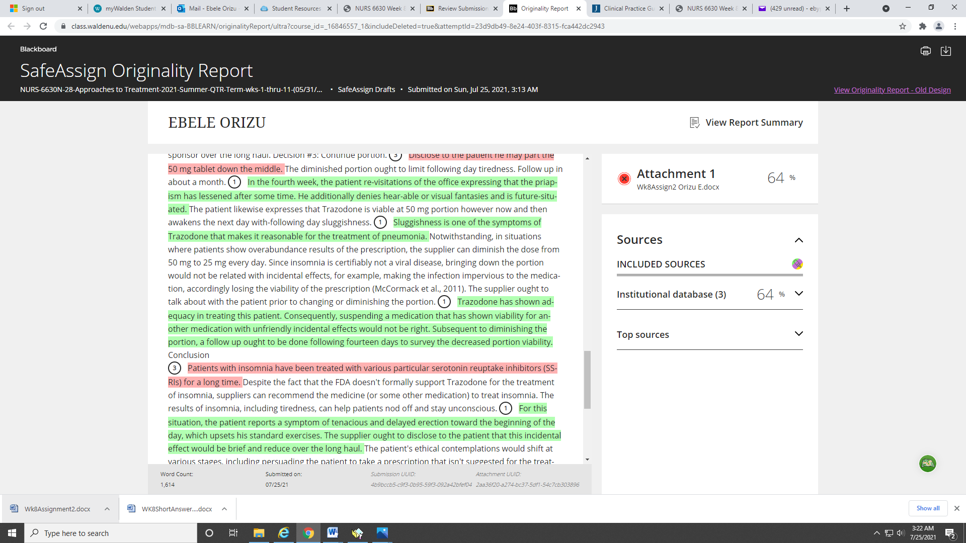
Task: Open Microsoft Word from taskbar
Action: (333, 533)
